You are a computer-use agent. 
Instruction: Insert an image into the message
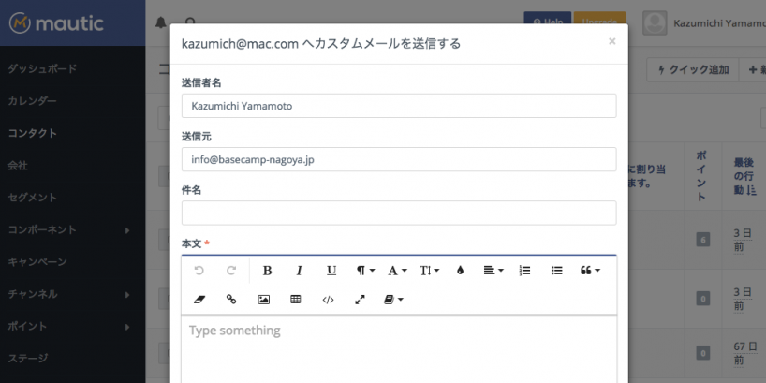(263, 300)
